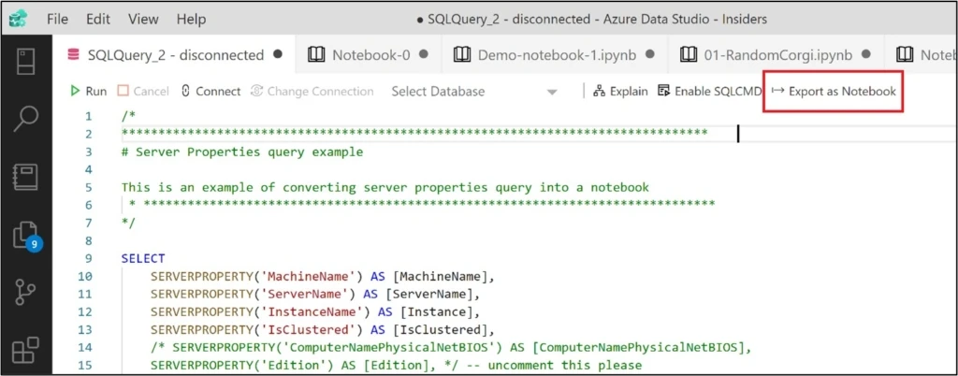The image size is (958, 376).
Task: Click the Azure Data Studio logo icon
Action: [x=18, y=19]
